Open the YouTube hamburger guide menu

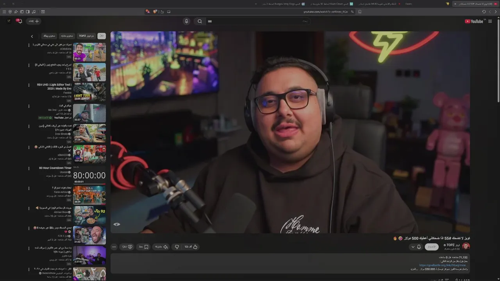[x=490, y=21]
